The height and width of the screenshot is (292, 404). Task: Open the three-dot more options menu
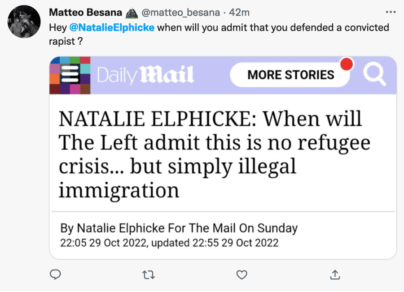point(391,12)
